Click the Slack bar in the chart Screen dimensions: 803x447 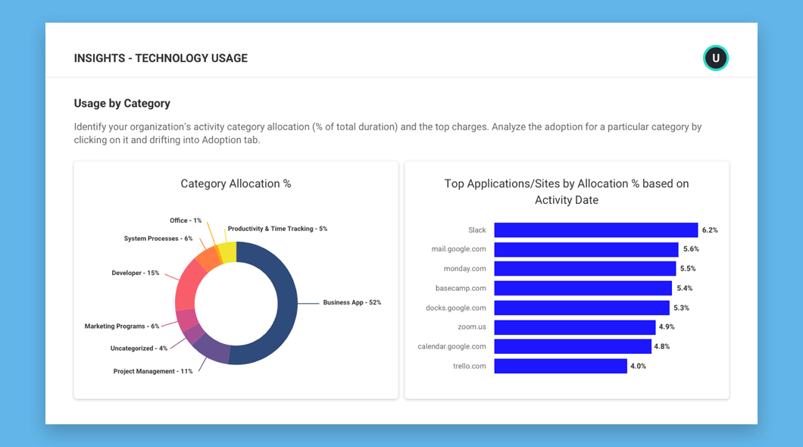tap(595, 230)
